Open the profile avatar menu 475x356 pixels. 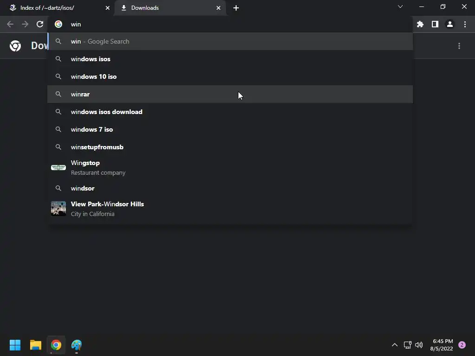450,24
